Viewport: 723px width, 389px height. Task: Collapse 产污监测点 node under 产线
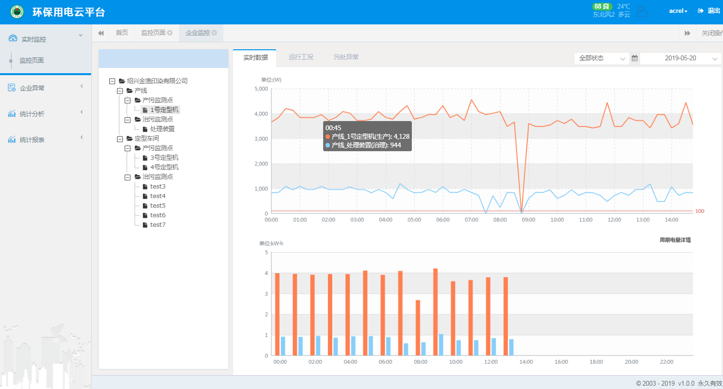pyautogui.click(x=128, y=100)
